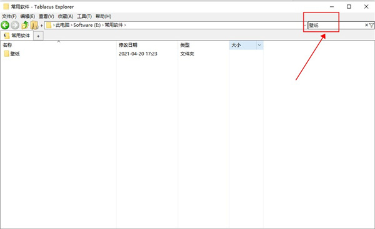Click Software (E:) breadcrumb segment
Screen dimensions: 375x229
pyautogui.click(x=87, y=25)
